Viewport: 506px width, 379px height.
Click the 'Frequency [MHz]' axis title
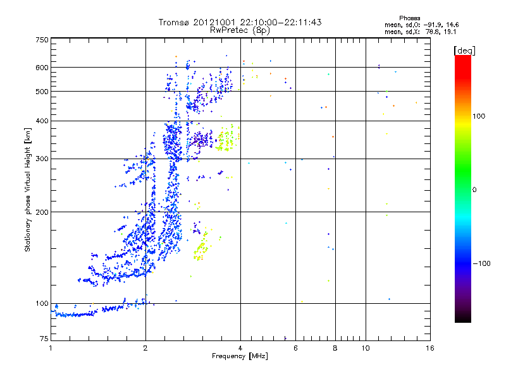click(240, 356)
